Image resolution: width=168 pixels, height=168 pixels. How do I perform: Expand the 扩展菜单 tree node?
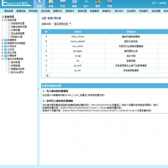point(2,56)
